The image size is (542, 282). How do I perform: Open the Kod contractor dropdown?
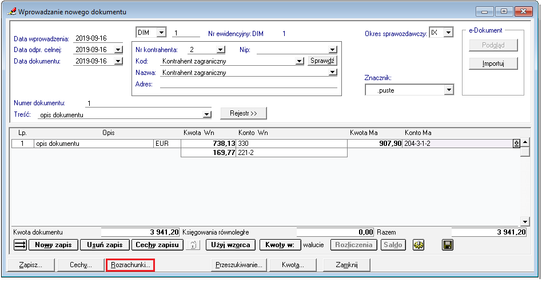coord(300,61)
